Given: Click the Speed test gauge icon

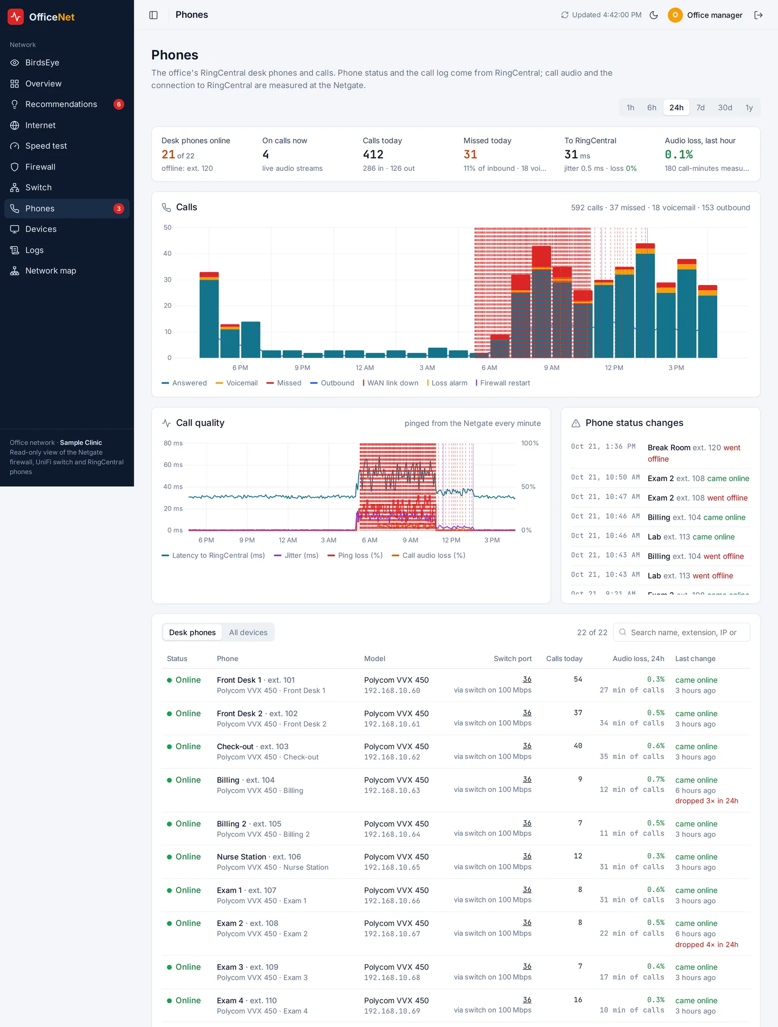Looking at the screenshot, I should click(15, 146).
